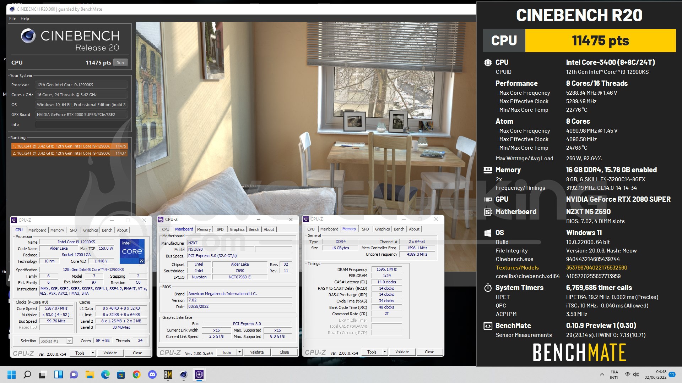682x383 pixels.
Task: Open Cinebench Help menu
Action: point(25,18)
